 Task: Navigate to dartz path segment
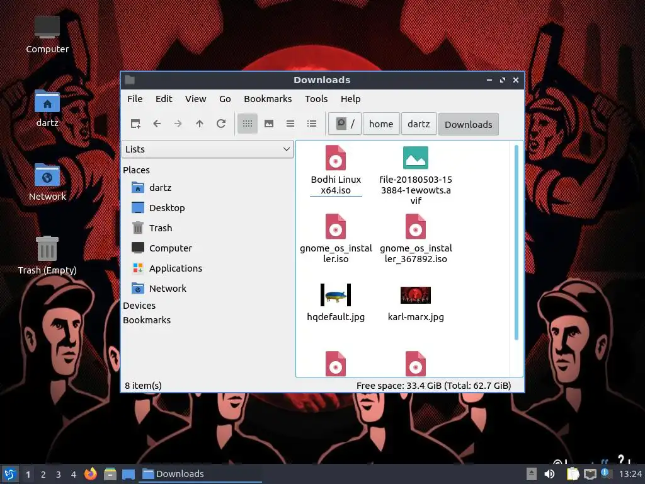[418, 124]
